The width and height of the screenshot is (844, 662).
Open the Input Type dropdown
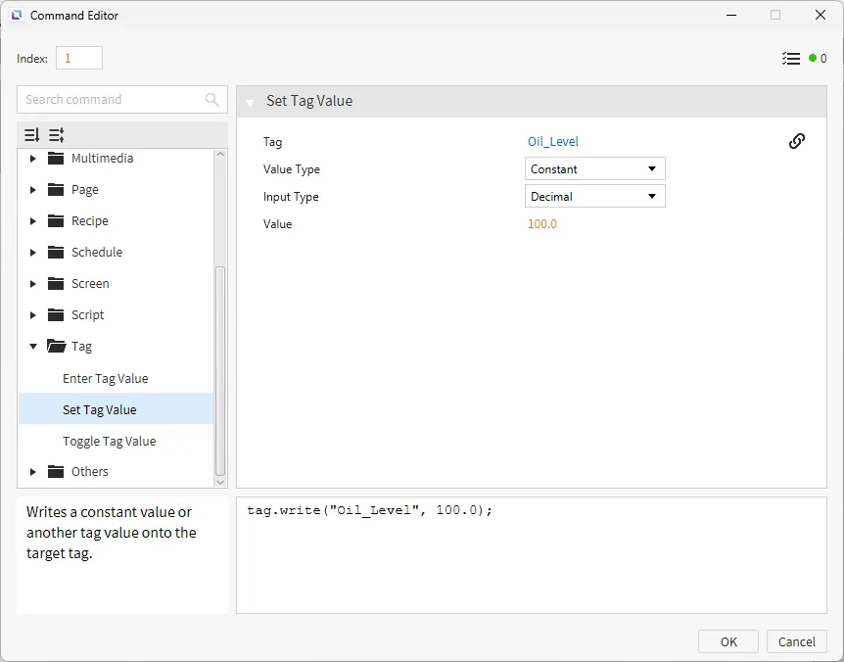click(x=595, y=197)
